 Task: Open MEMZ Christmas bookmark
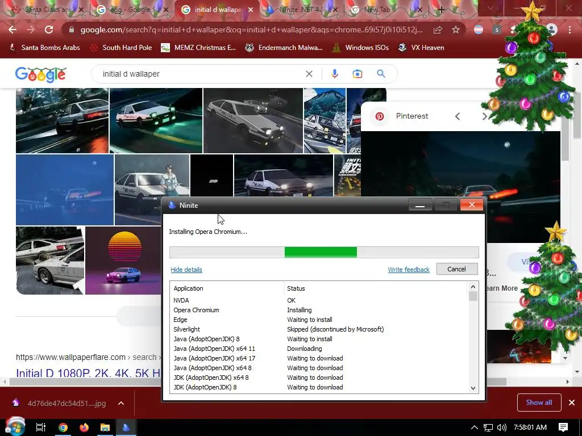[x=198, y=48]
